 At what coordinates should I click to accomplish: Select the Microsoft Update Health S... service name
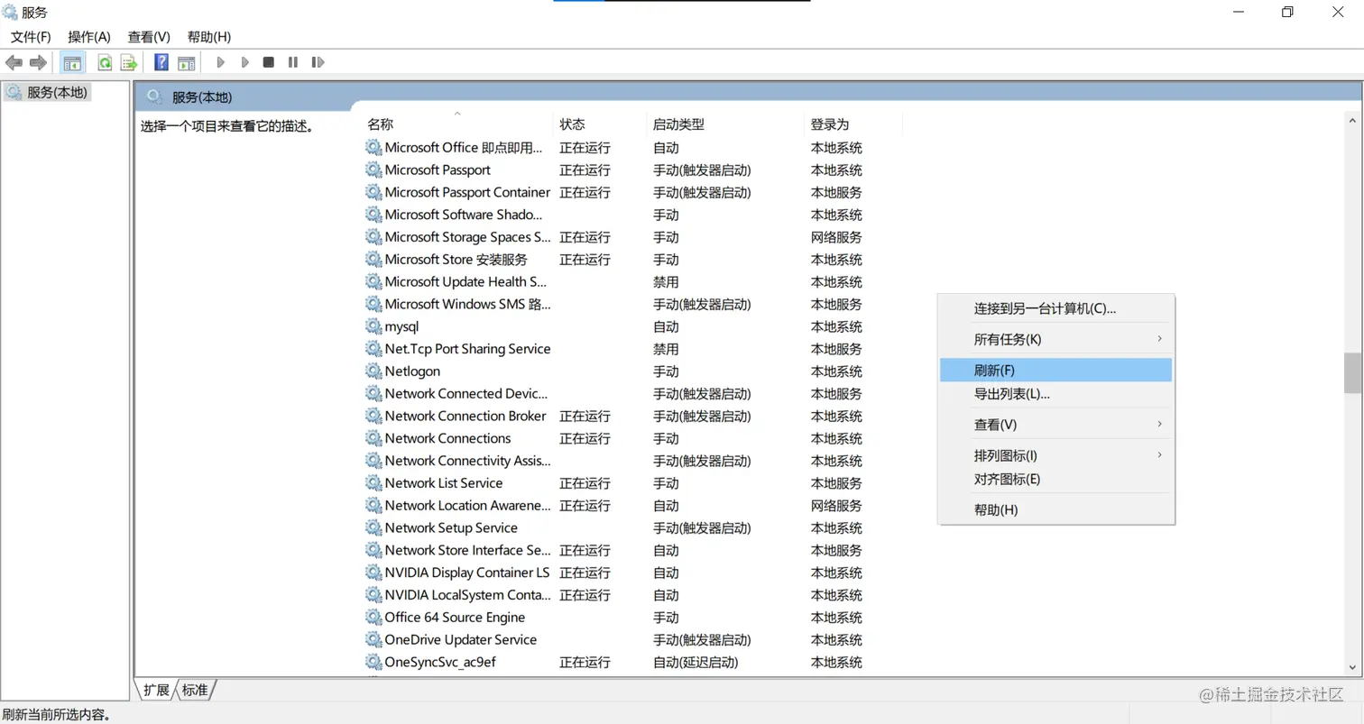[x=467, y=282]
